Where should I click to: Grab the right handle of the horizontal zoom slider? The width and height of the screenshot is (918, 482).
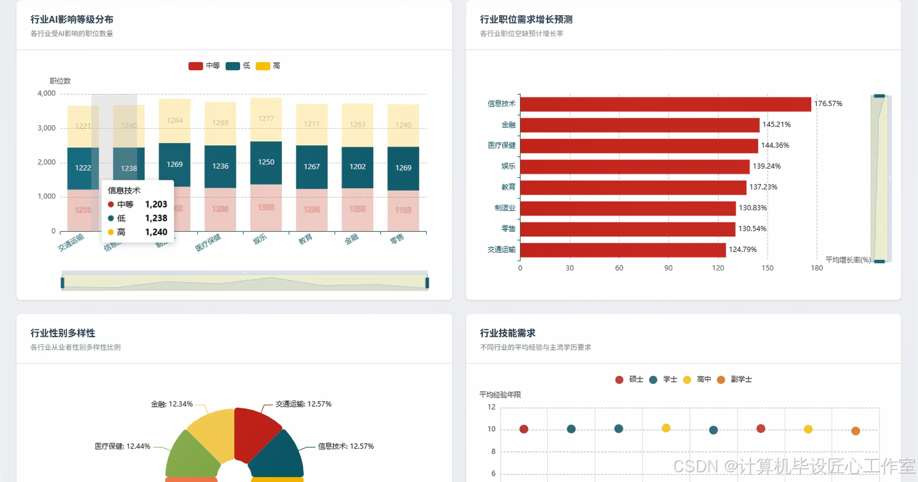click(427, 283)
